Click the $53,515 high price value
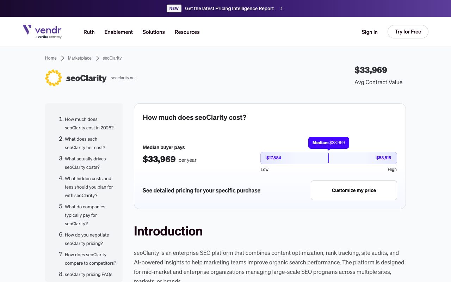The width and height of the screenshot is (451, 282). coord(384,158)
